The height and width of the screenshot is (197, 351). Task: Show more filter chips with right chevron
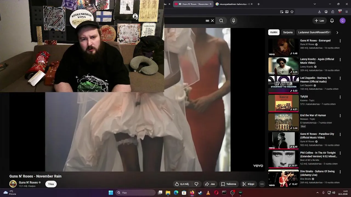pos(337,32)
